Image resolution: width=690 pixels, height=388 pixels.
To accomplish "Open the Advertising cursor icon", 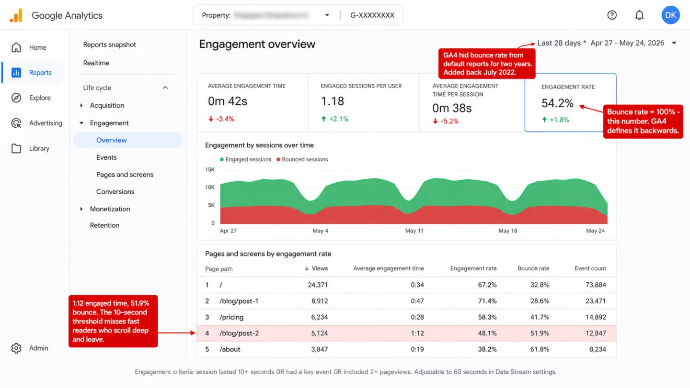I will (x=16, y=123).
